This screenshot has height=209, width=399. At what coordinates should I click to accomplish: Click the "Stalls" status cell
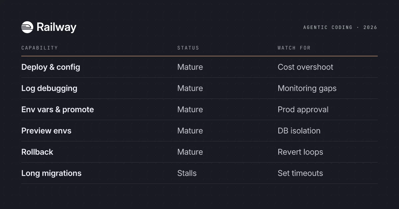187,173
